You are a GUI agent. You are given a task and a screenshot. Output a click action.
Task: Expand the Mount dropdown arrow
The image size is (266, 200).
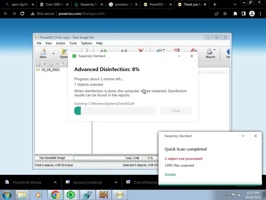pos(214,50)
